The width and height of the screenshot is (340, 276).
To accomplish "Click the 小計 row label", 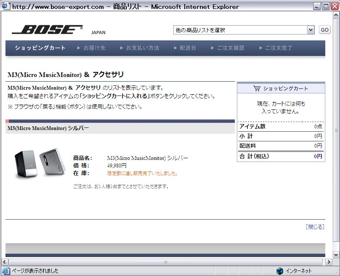I will (x=246, y=136).
